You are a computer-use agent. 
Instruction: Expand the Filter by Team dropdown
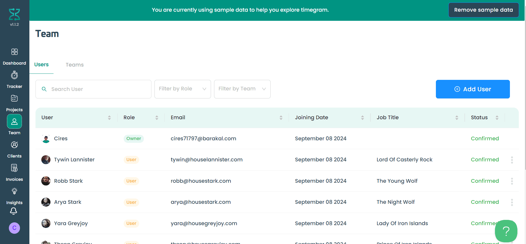[x=242, y=89]
